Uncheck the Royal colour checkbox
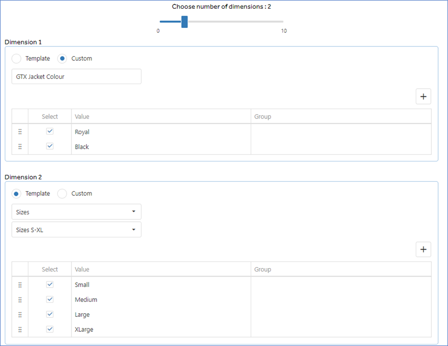Viewport: 448px width, 346px height. click(x=50, y=131)
